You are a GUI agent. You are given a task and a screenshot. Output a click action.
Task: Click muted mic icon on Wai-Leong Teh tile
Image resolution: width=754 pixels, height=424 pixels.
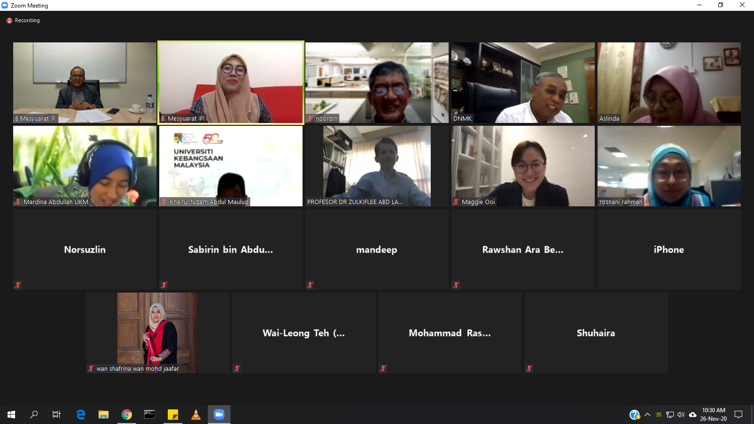pos(237,368)
